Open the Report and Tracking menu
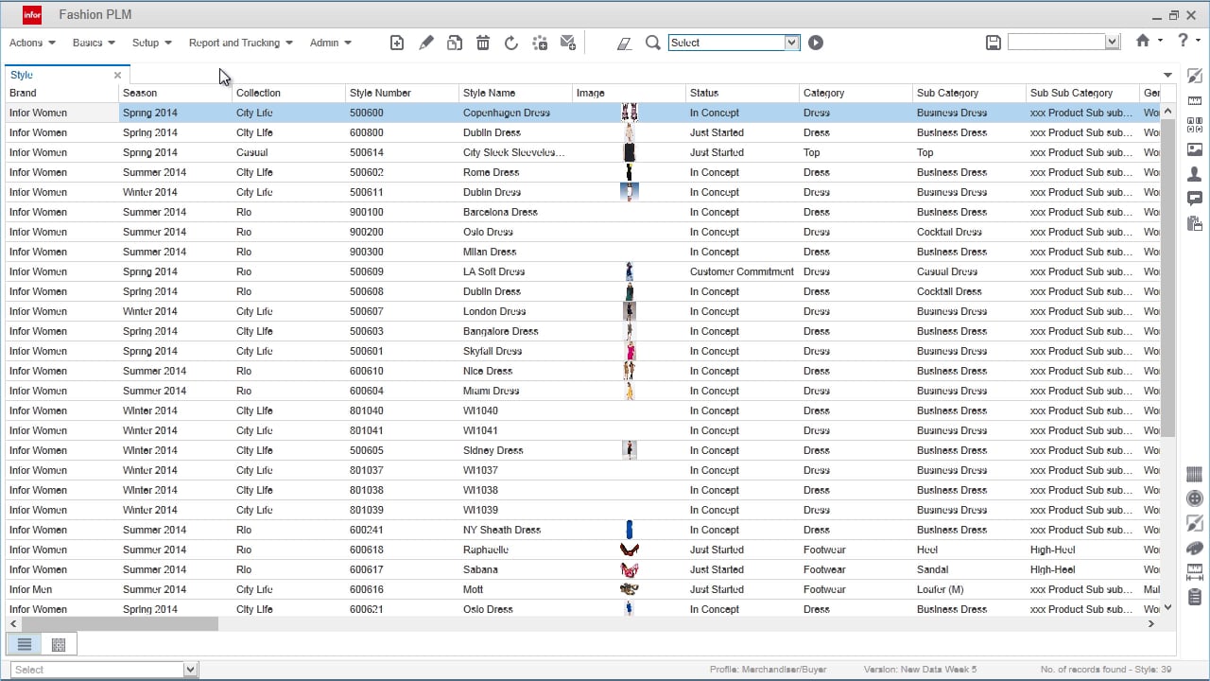 (x=240, y=43)
